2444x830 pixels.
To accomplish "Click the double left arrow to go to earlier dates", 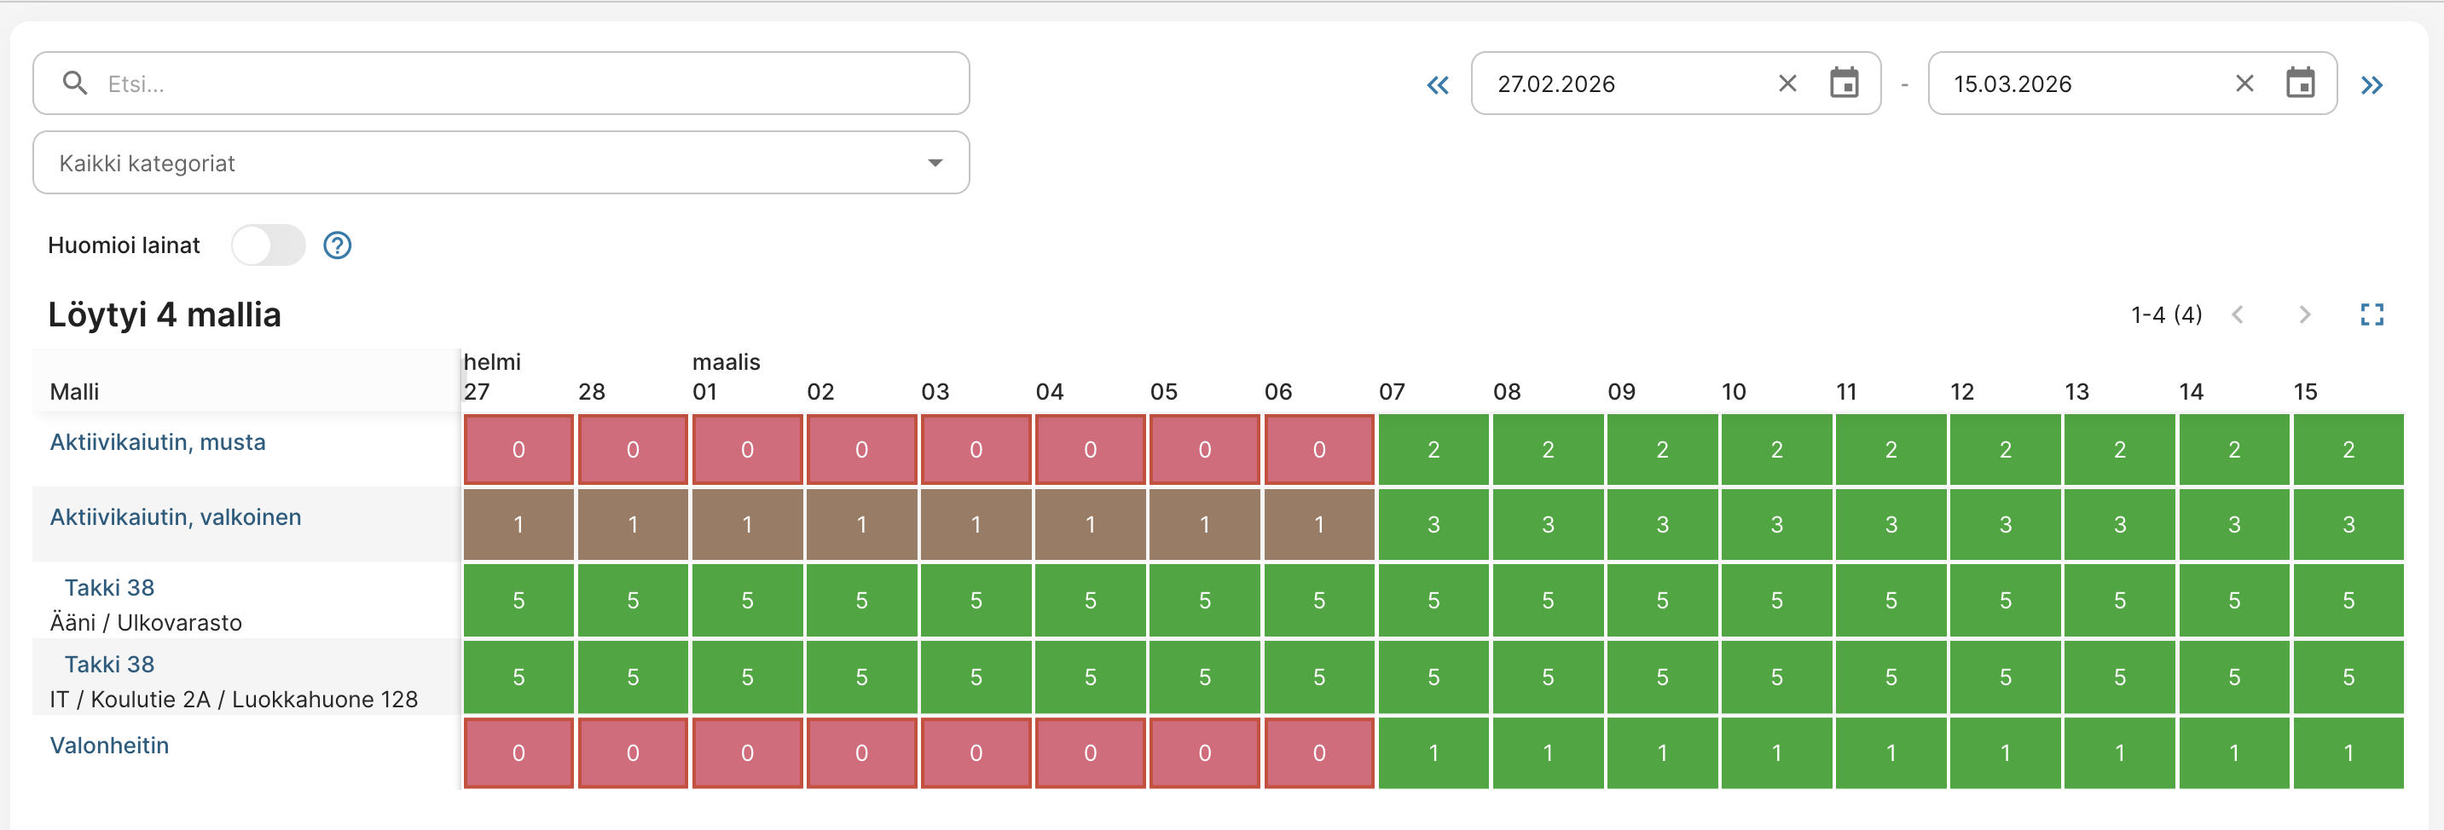I will pyautogui.click(x=1438, y=85).
